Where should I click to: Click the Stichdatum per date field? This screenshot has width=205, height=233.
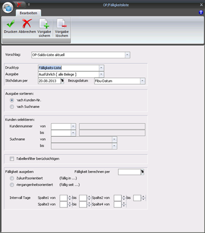(49, 81)
